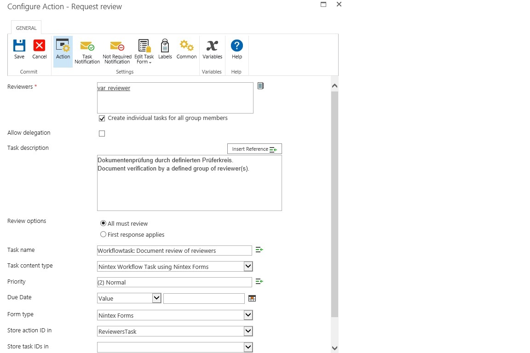This screenshot has width=530, height=353.
Task: Open workflow Variables
Action: click(212, 49)
